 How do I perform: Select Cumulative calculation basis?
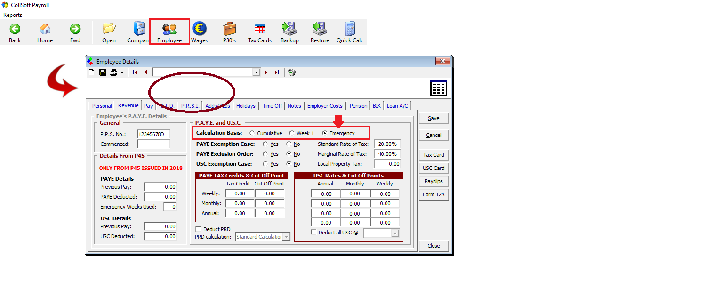(x=252, y=133)
